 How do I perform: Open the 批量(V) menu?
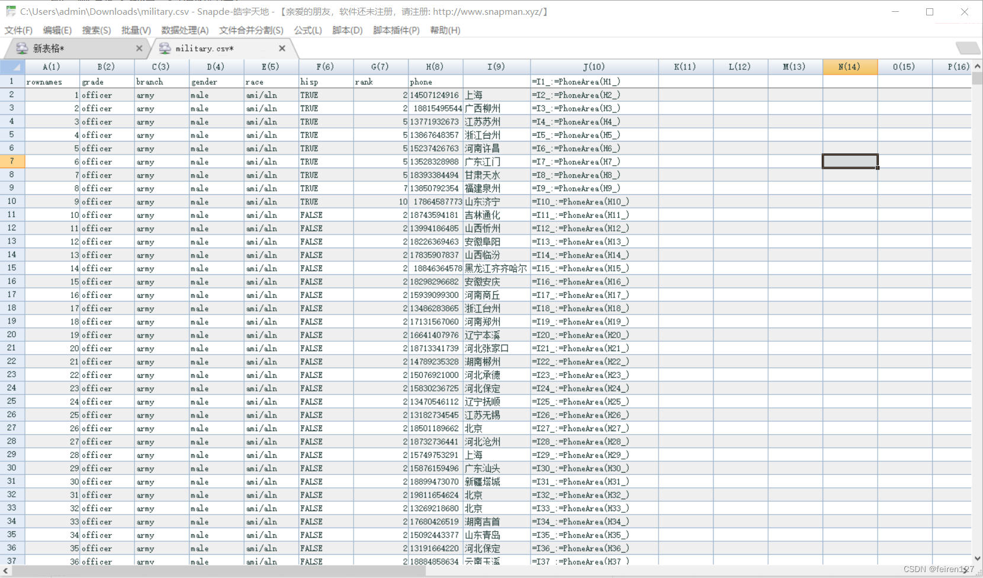coord(136,30)
